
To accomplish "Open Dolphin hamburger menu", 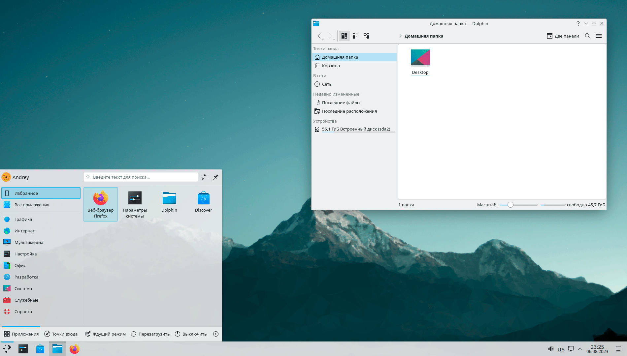I will 599,36.
